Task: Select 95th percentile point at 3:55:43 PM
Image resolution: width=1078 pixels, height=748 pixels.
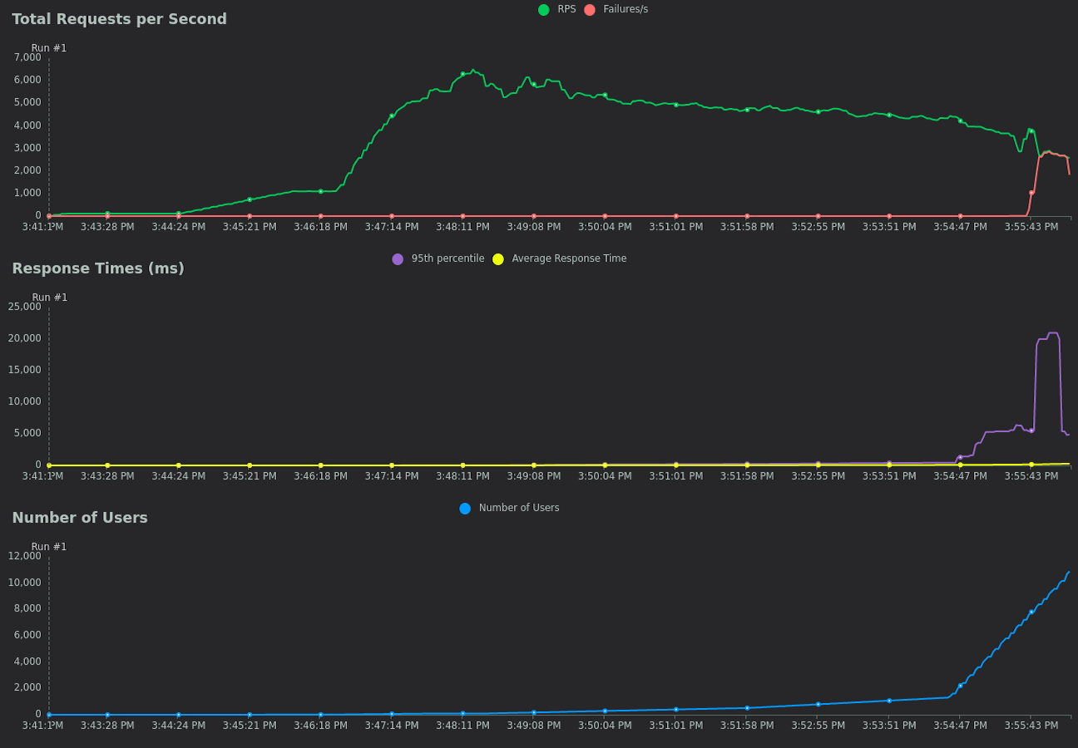Action: coord(1031,431)
